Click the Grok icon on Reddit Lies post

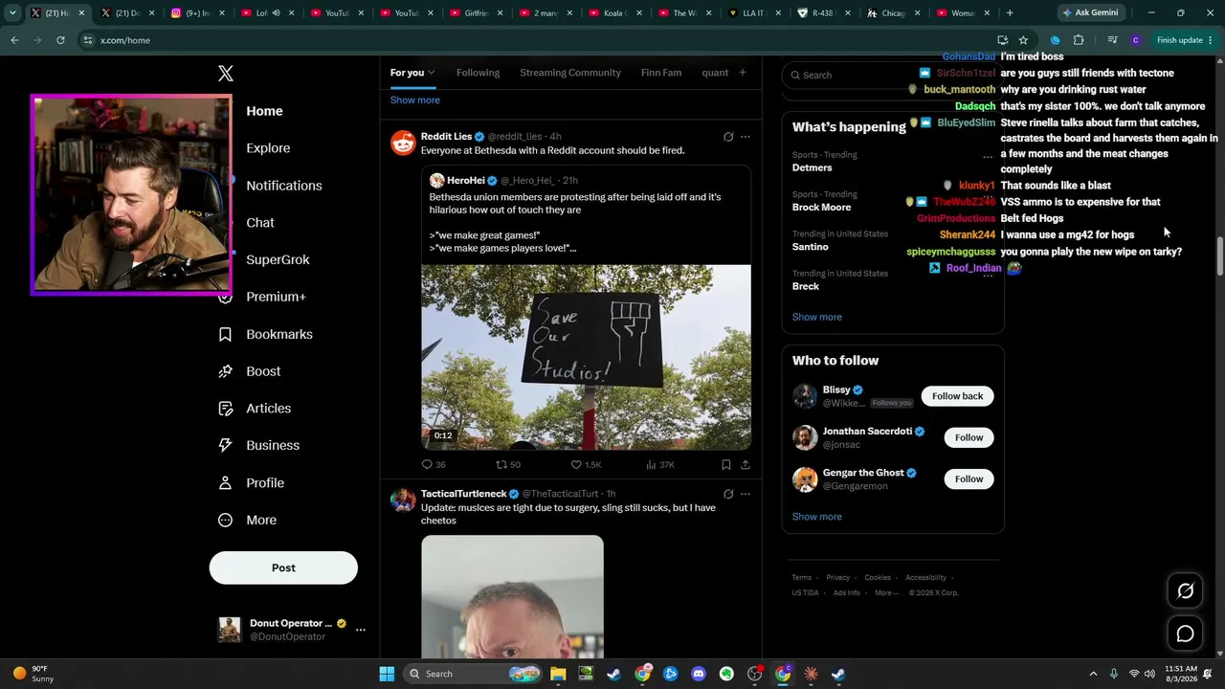[x=728, y=137]
